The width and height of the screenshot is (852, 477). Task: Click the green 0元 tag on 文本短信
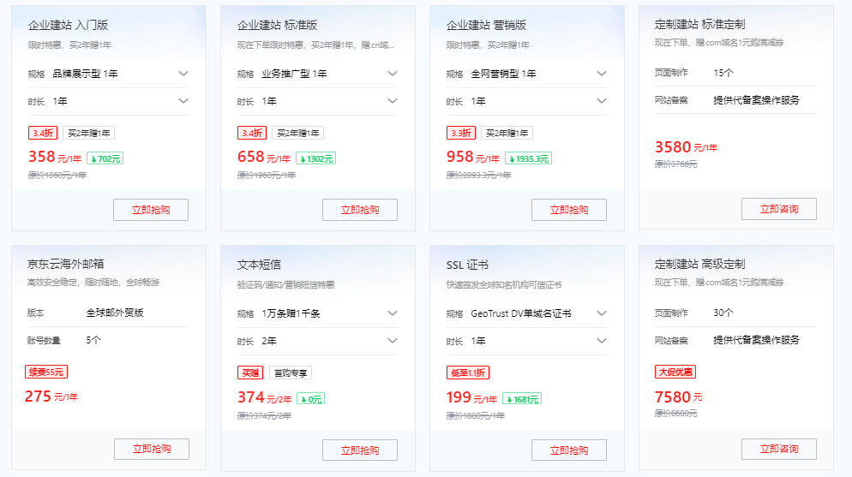[310, 398]
